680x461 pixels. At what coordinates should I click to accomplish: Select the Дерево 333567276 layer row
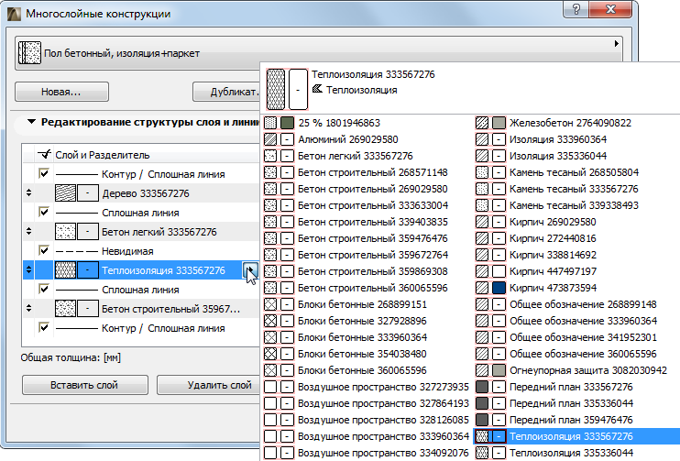pos(141,193)
